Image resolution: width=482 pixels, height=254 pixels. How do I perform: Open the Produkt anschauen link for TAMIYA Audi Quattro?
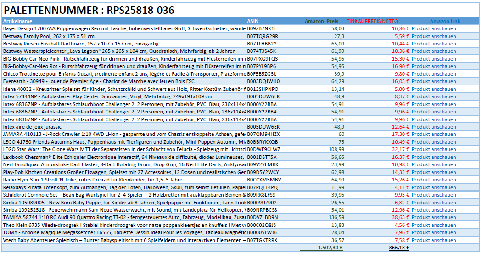433,217
